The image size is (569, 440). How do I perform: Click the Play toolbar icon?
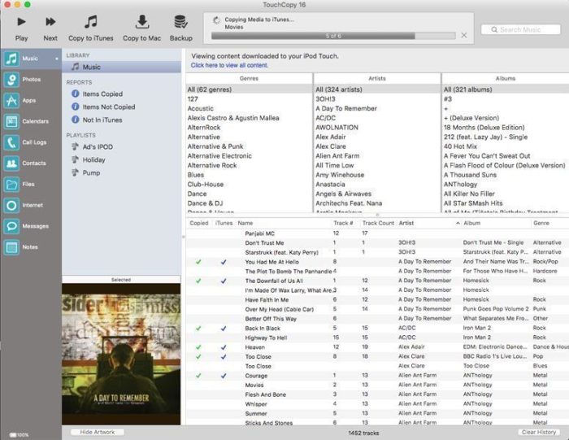coord(21,23)
